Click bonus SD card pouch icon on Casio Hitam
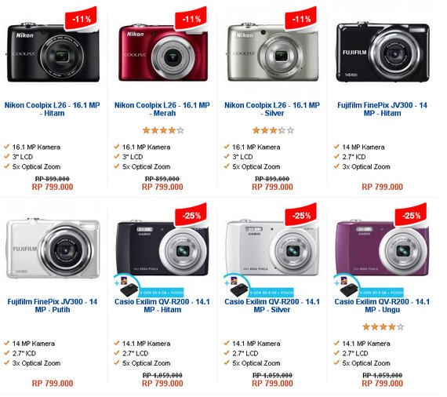 click(149, 286)
